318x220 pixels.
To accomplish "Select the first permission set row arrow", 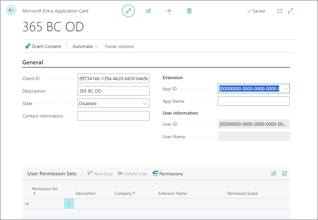I will [26, 204].
